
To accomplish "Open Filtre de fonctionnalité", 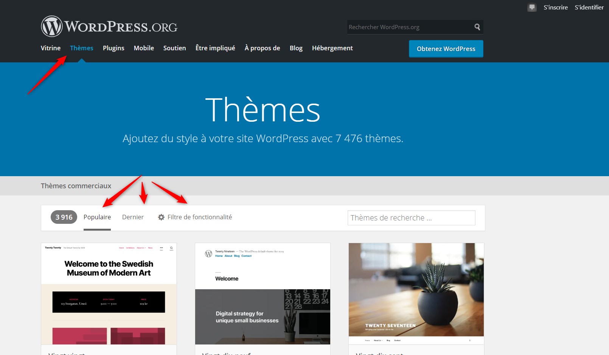I will click(200, 217).
